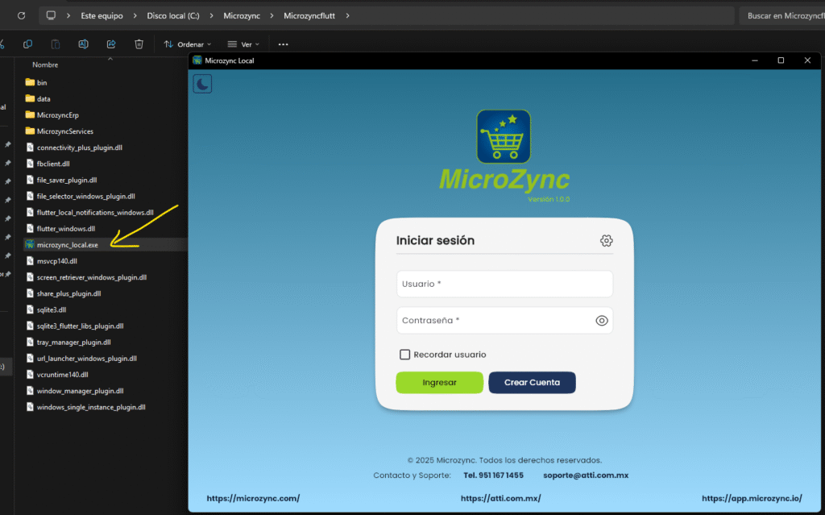This screenshot has width=825, height=515.
Task: Select the microzync_local.exe file
Action: click(68, 245)
